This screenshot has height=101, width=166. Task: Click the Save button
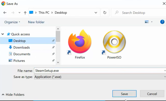(124, 94)
